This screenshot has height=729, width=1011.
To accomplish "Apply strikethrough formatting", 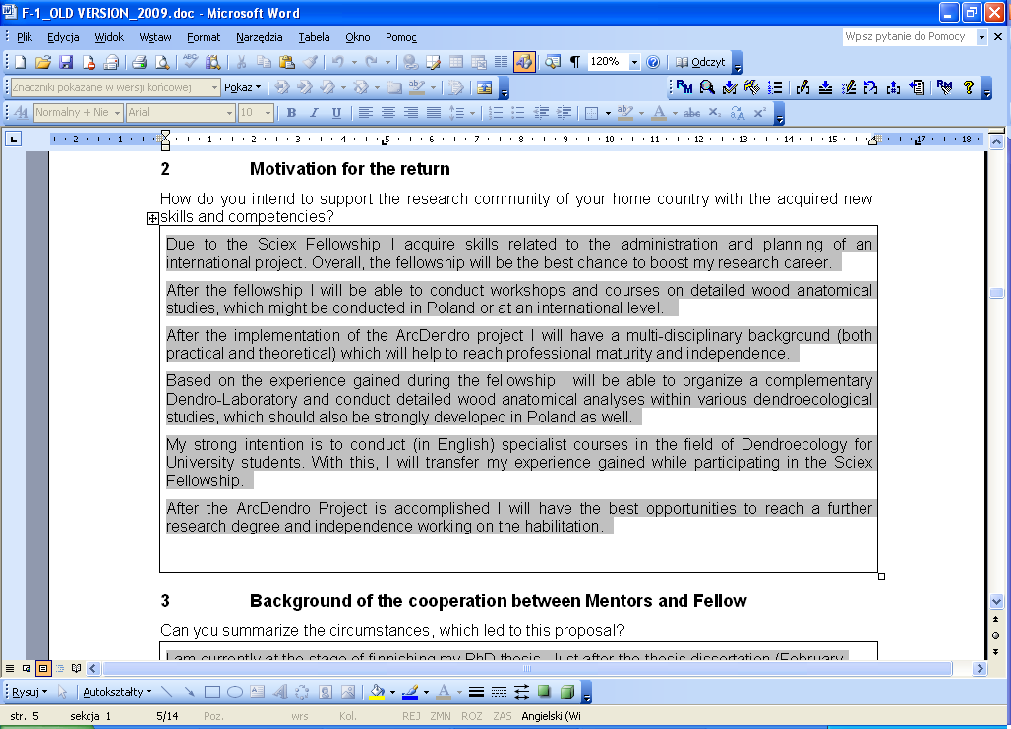I will point(691,113).
